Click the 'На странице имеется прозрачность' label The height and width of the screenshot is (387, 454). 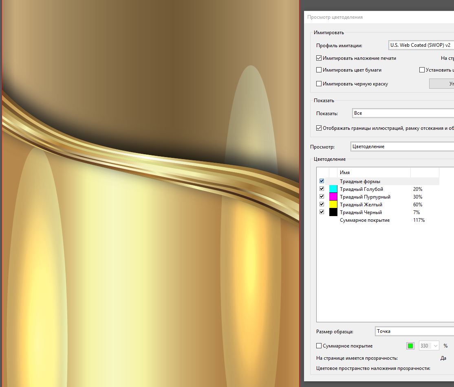point(357,358)
